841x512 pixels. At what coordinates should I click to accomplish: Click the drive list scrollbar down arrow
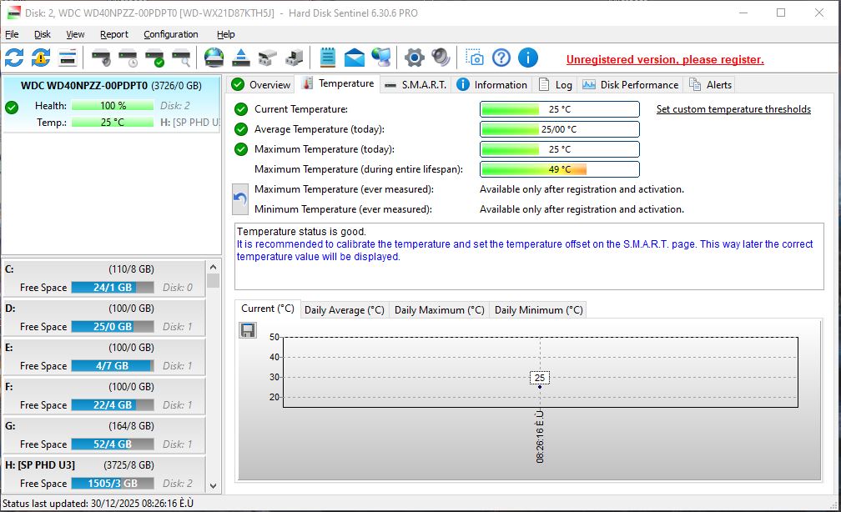213,484
